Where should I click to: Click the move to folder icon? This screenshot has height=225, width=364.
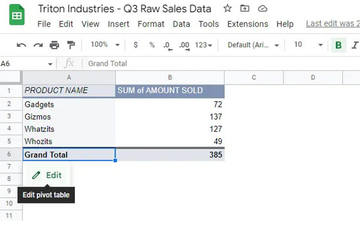pos(245,8)
